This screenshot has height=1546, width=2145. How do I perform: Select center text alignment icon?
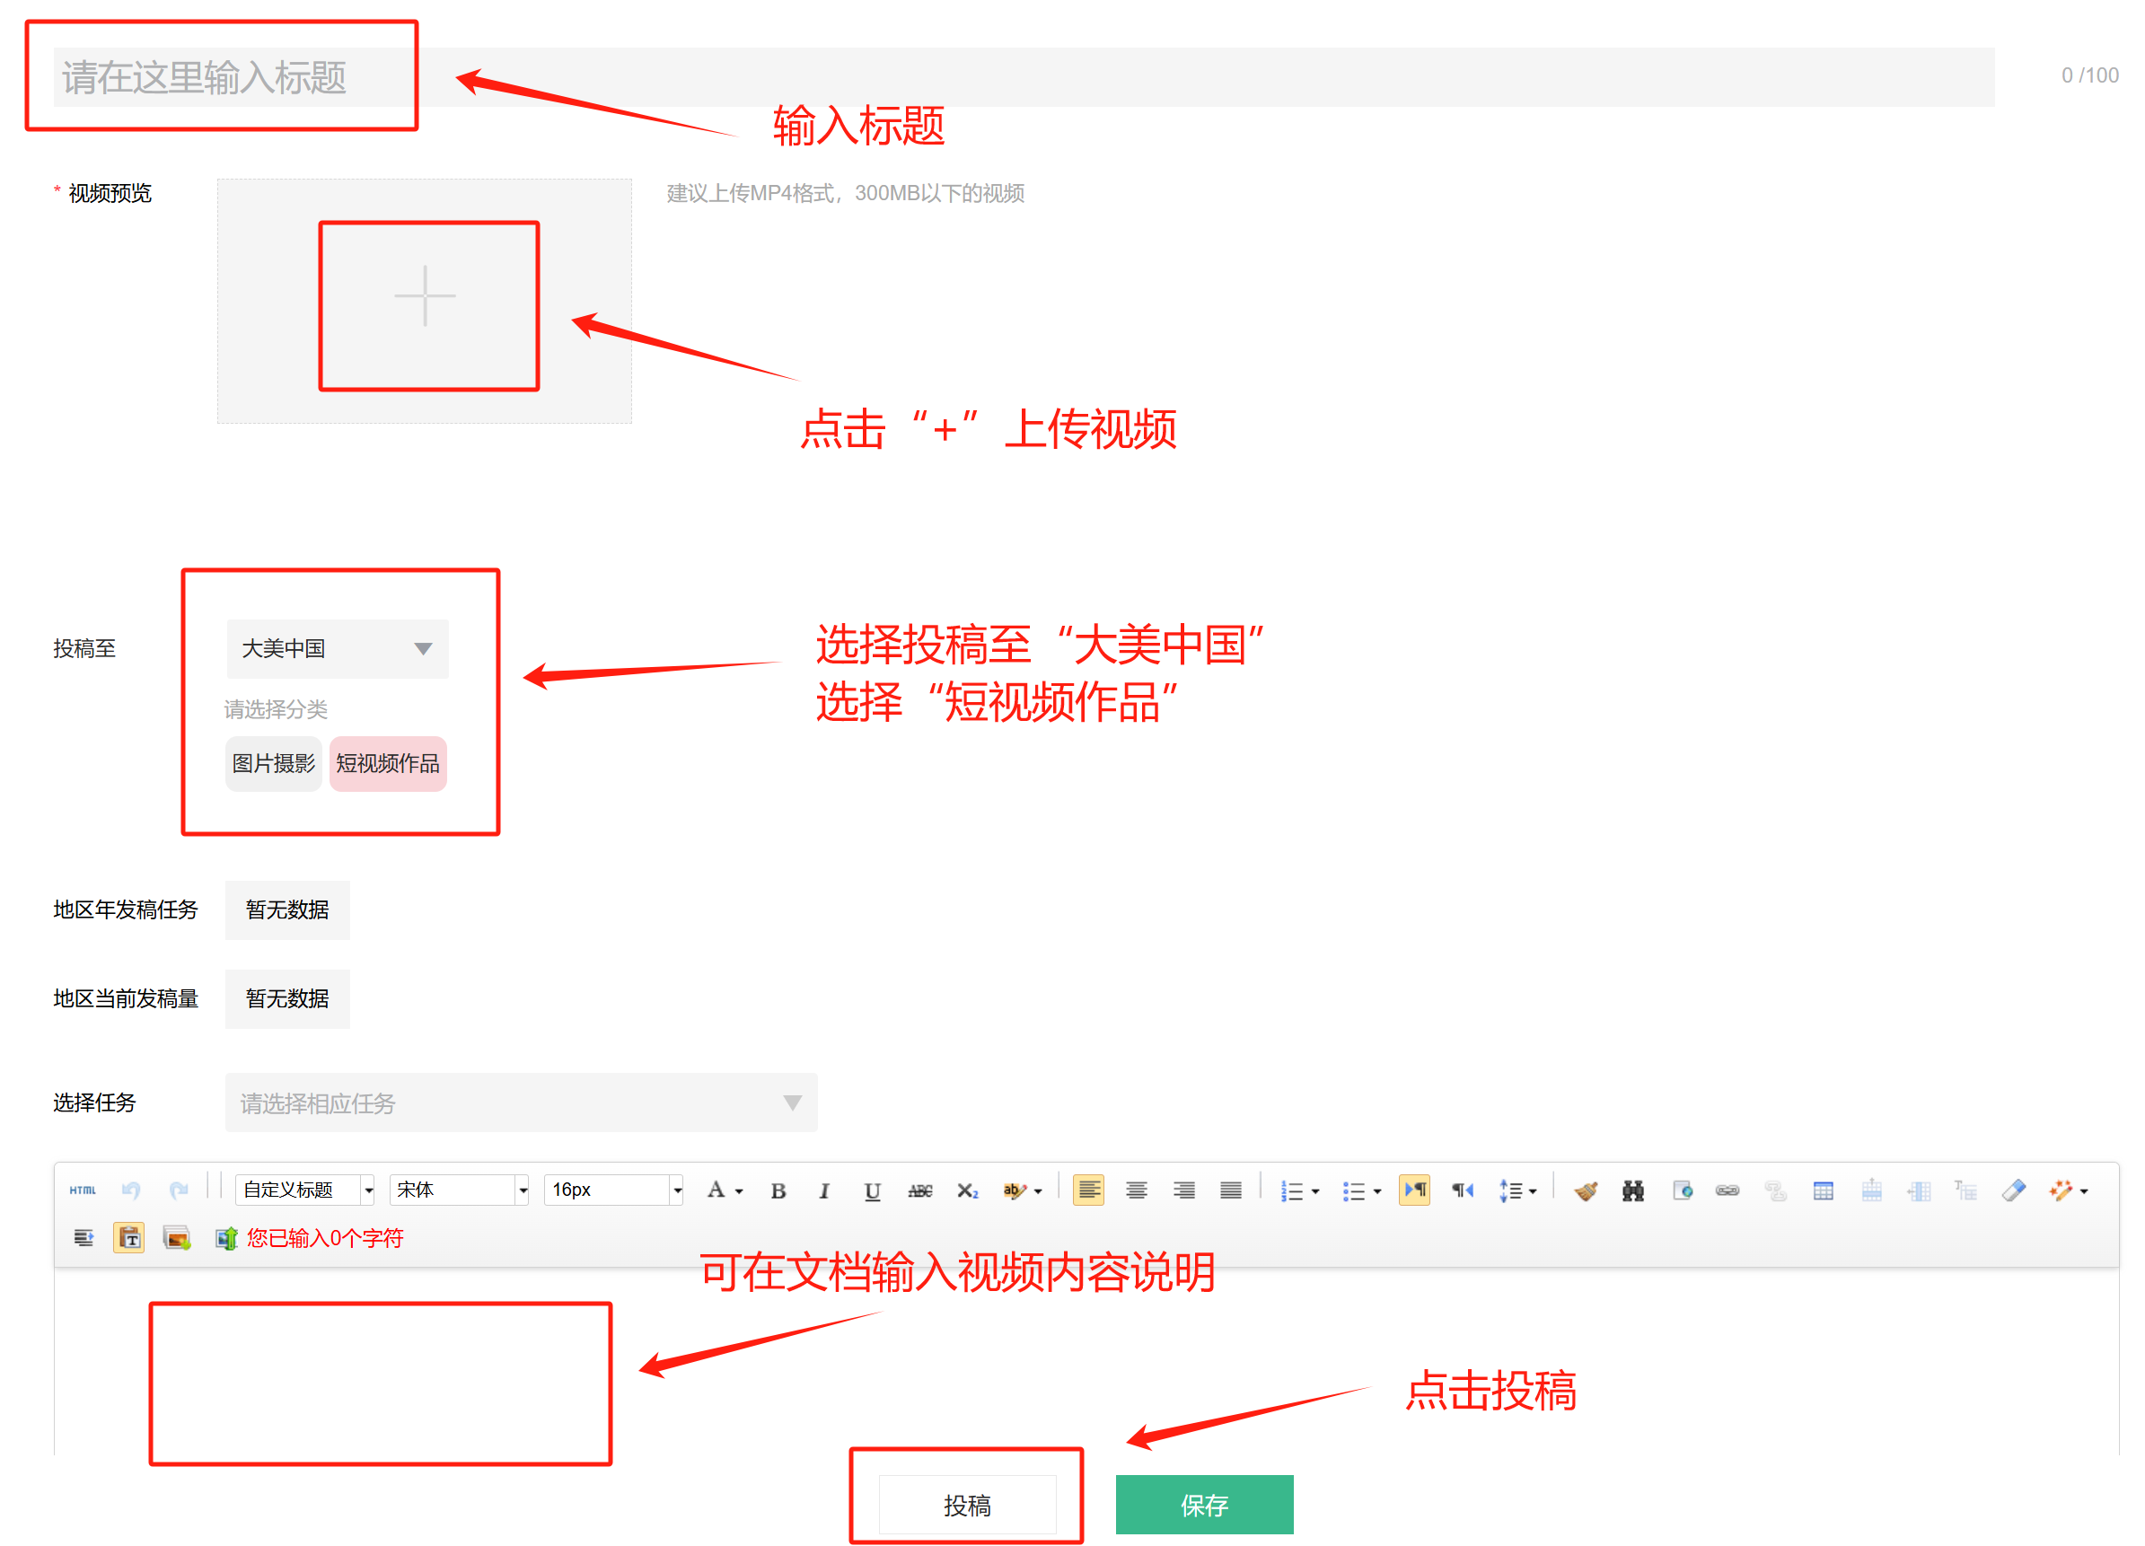(x=1136, y=1190)
